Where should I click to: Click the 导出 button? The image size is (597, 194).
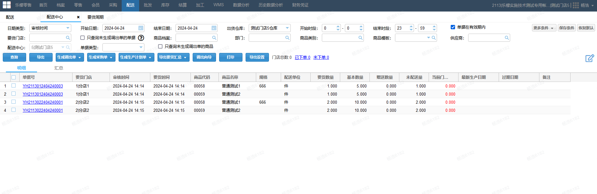coord(41,57)
